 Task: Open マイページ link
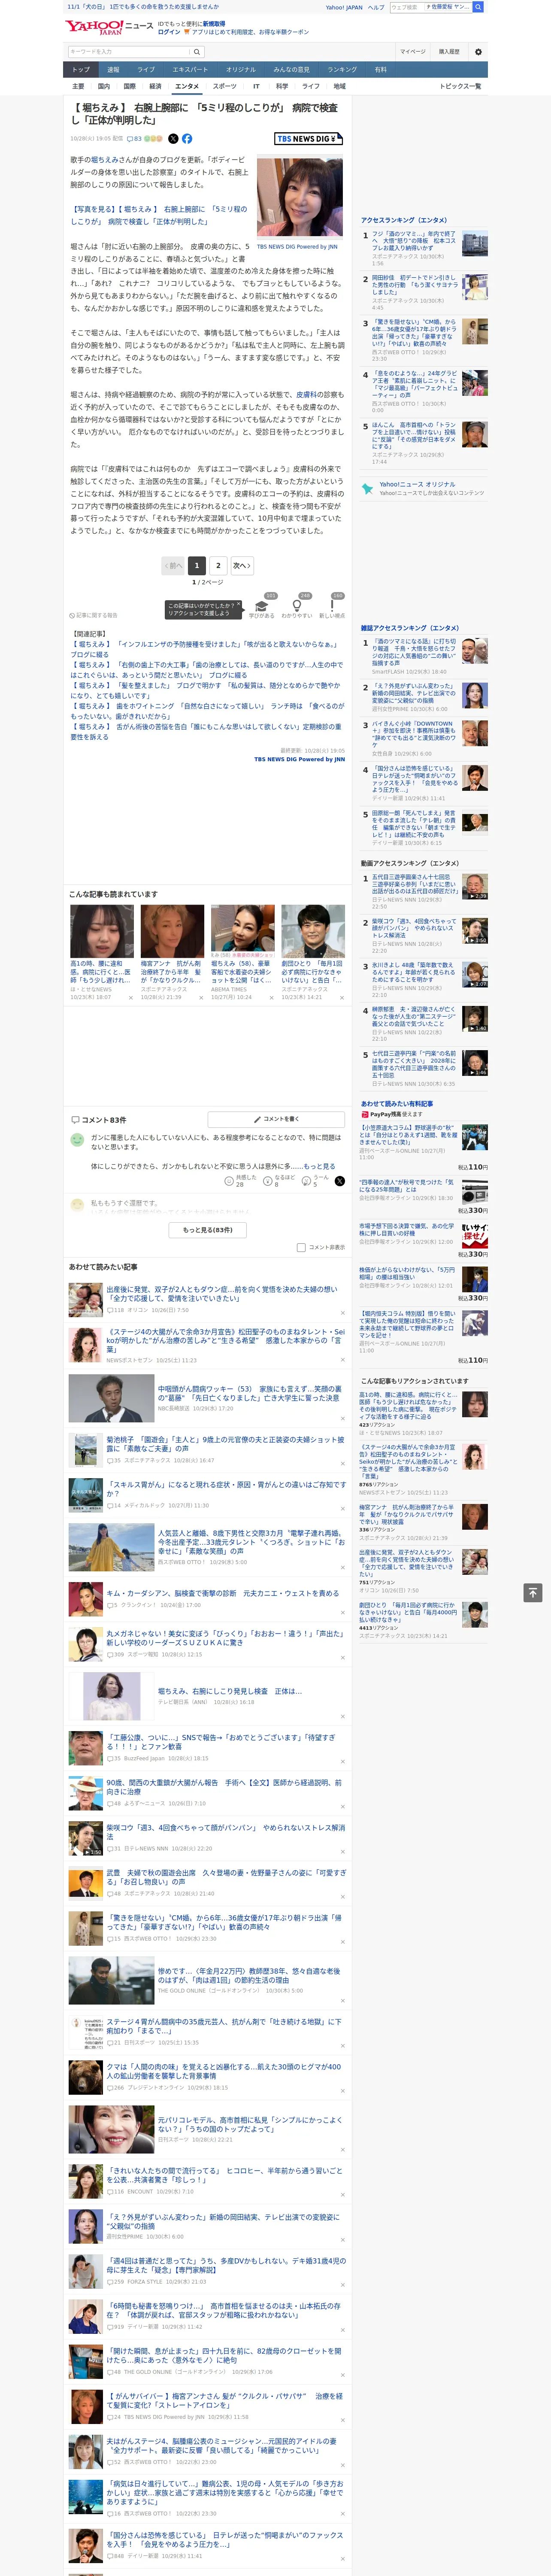coord(413,52)
